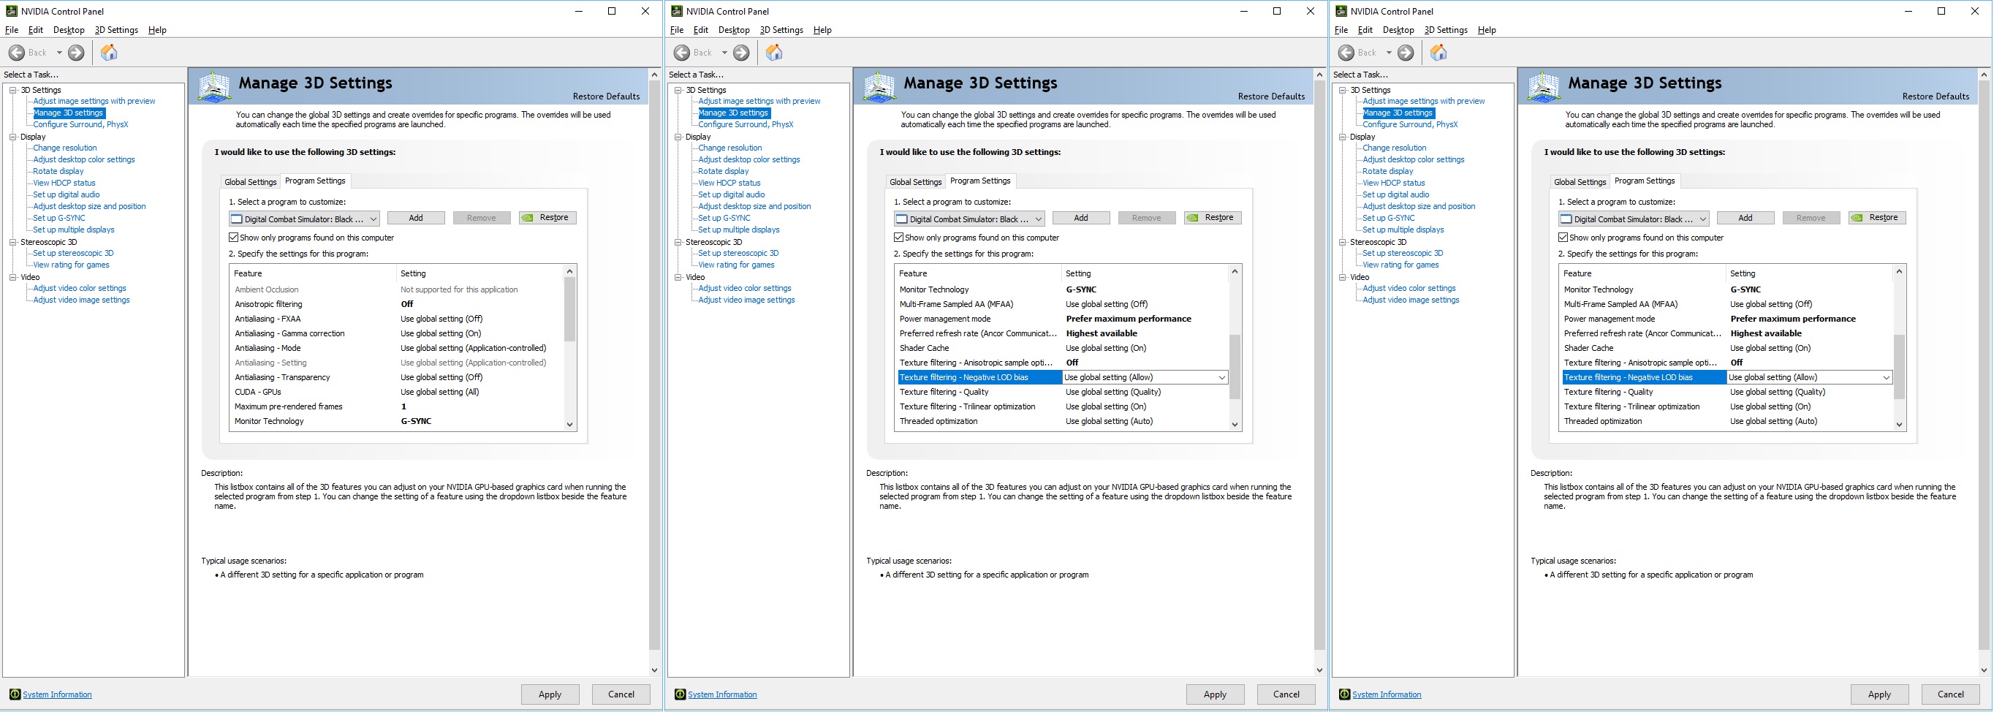Collapse 3D Settings tree node in left window
This screenshot has height=712, width=1994.
click(x=13, y=90)
